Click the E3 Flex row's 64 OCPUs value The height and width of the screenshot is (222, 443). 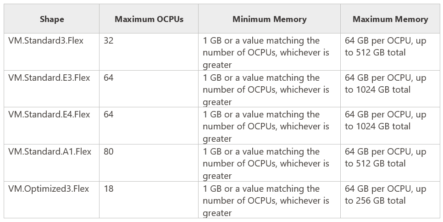tap(109, 78)
